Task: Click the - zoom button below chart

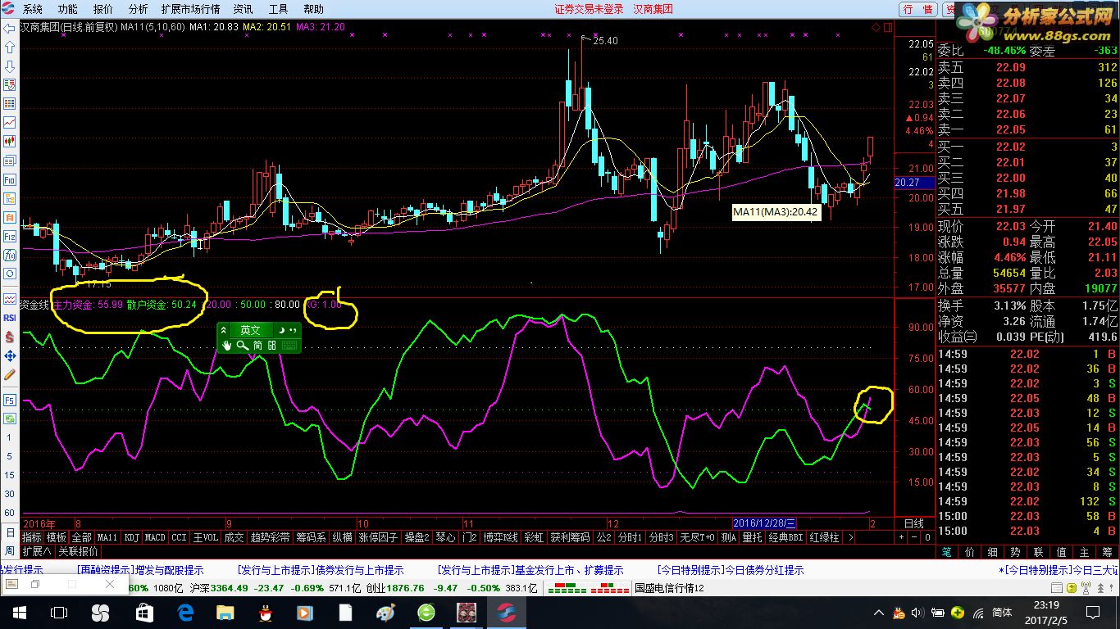Action: click(915, 537)
